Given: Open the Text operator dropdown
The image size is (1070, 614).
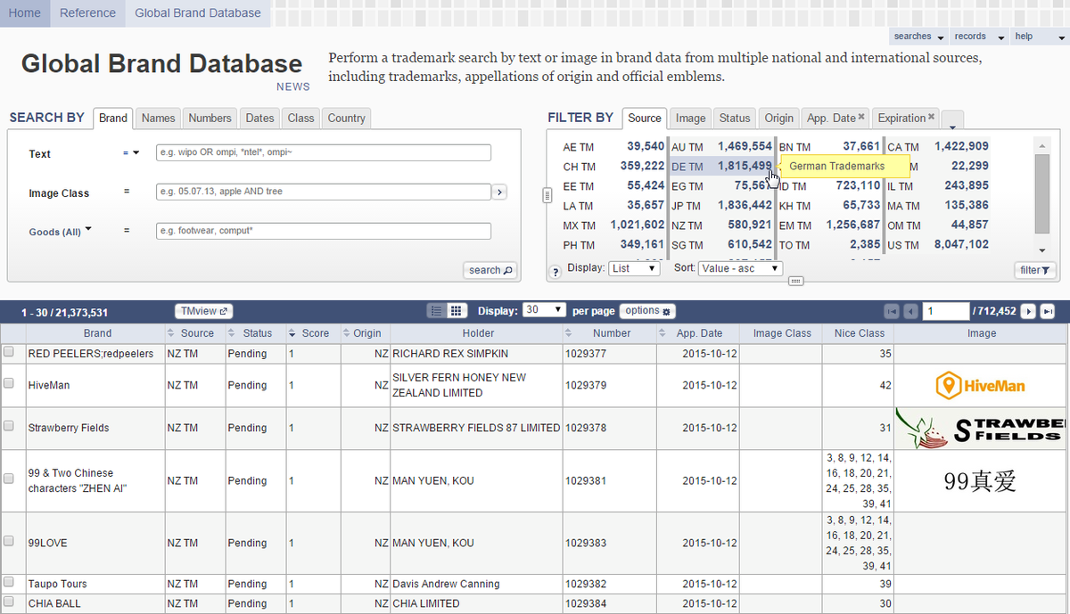Looking at the screenshot, I should coord(131,153).
